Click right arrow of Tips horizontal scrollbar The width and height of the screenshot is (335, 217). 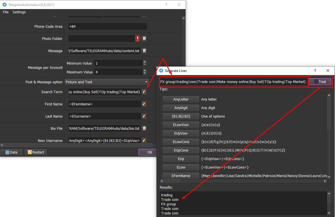(x=325, y=181)
